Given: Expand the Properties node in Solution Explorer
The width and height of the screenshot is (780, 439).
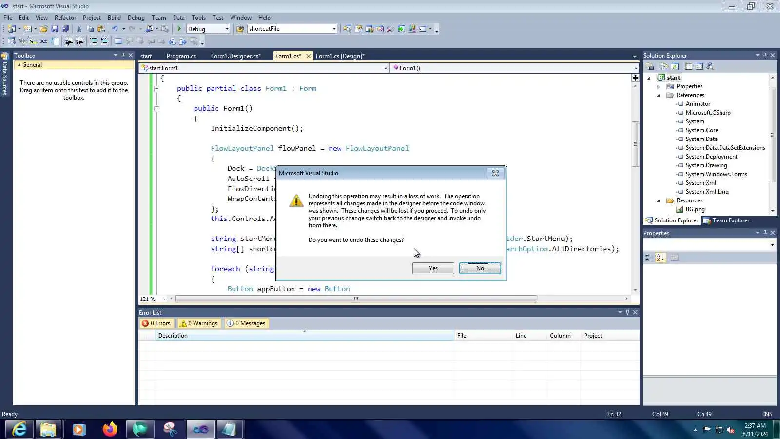Looking at the screenshot, I should click(658, 86).
